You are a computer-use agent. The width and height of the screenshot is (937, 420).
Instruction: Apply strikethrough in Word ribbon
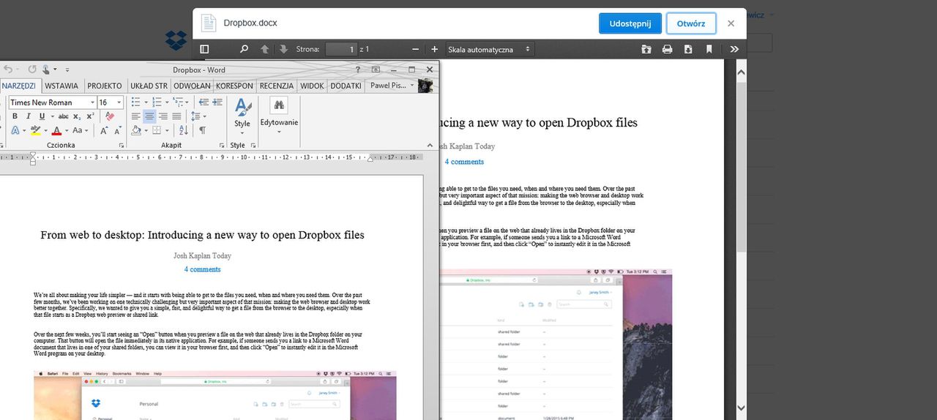click(64, 116)
